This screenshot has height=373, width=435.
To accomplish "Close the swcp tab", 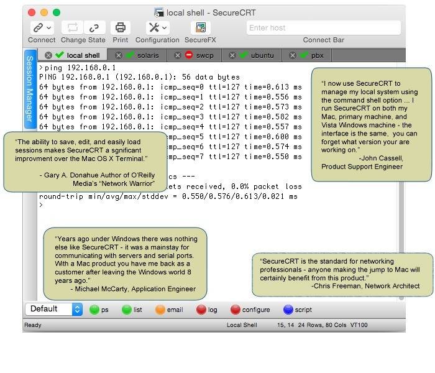I will (178, 55).
